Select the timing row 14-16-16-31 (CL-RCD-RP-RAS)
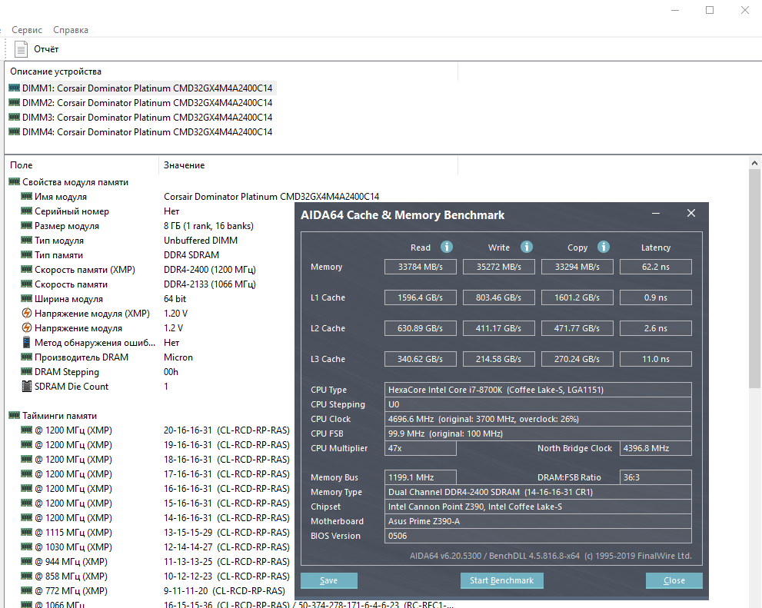 coord(227,517)
